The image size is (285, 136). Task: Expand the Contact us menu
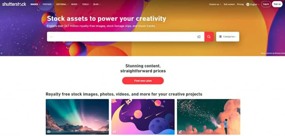click(215, 4)
